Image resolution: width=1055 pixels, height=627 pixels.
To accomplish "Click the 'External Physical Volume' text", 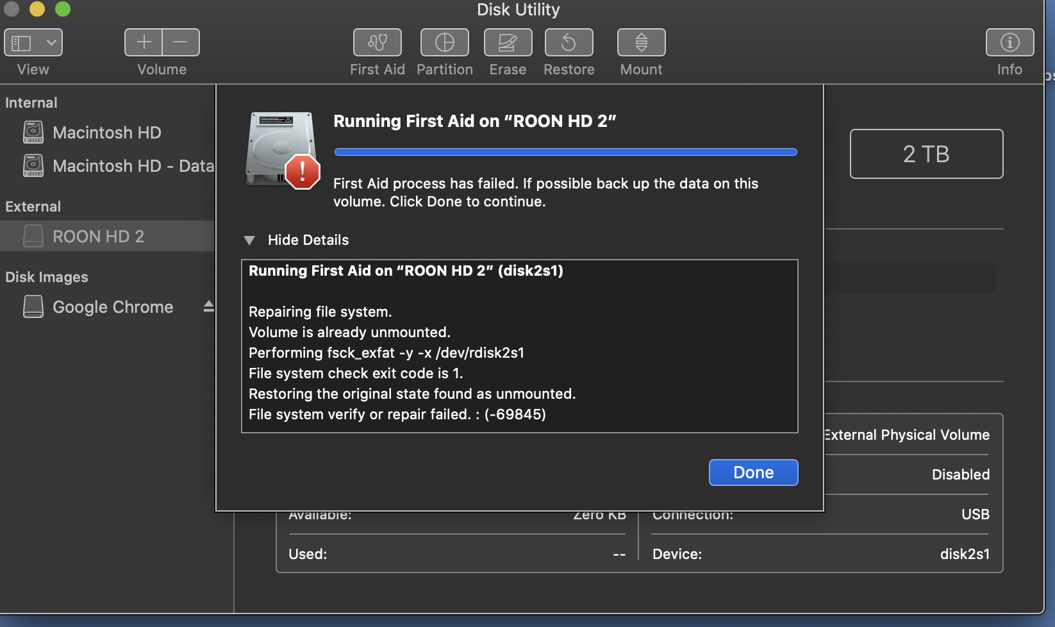I will (908, 435).
